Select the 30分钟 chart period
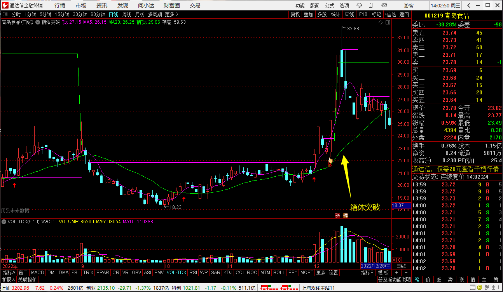Viewport: 503px width, 292px height. click(80, 14)
